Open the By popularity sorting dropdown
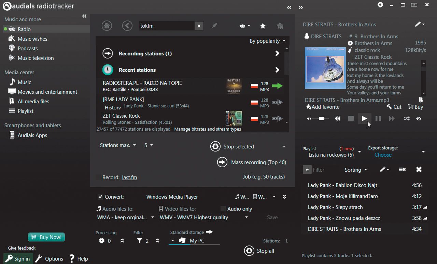 click(x=267, y=41)
